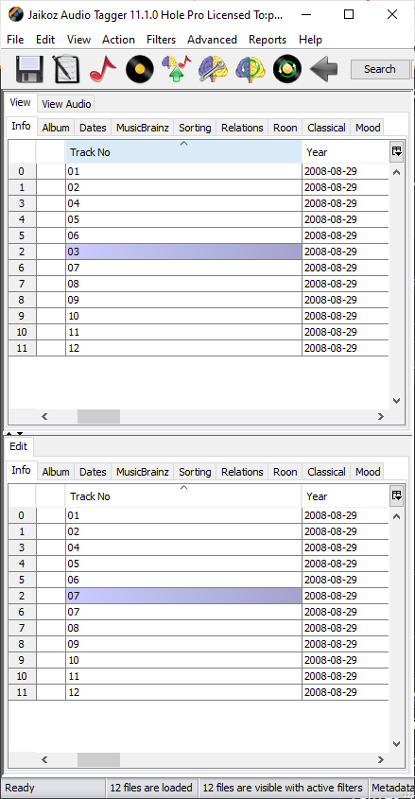Open the Classical tab in the Edit panel

tap(326, 471)
